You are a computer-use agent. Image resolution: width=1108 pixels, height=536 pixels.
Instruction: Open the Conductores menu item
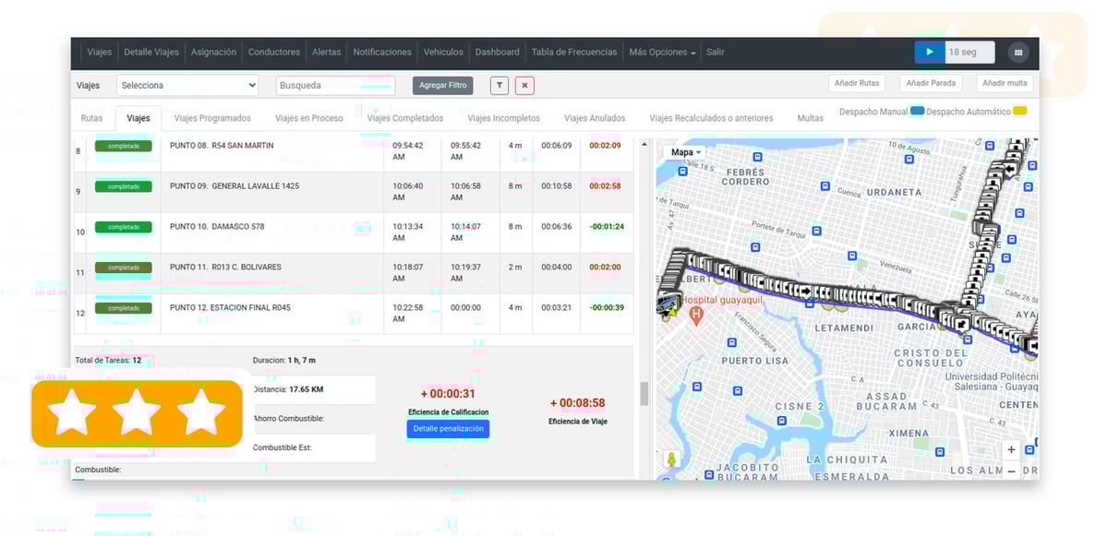point(274,53)
